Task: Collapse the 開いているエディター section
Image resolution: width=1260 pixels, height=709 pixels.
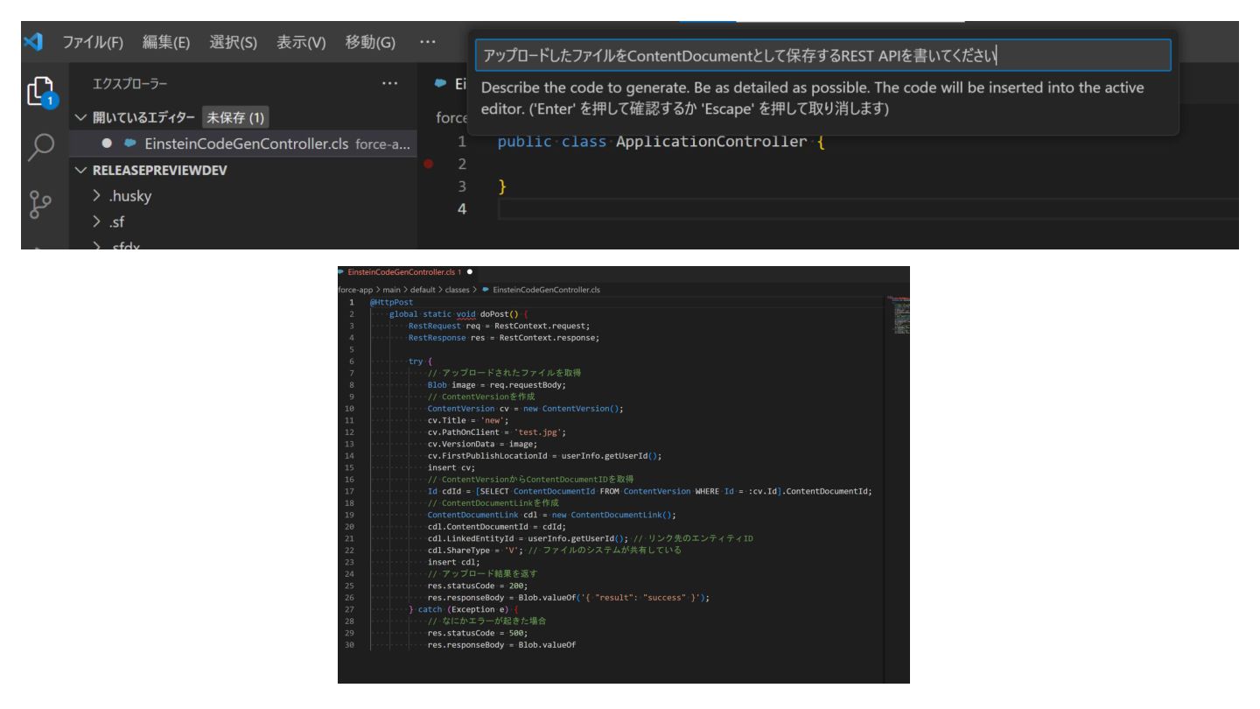Action: (81, 117)
